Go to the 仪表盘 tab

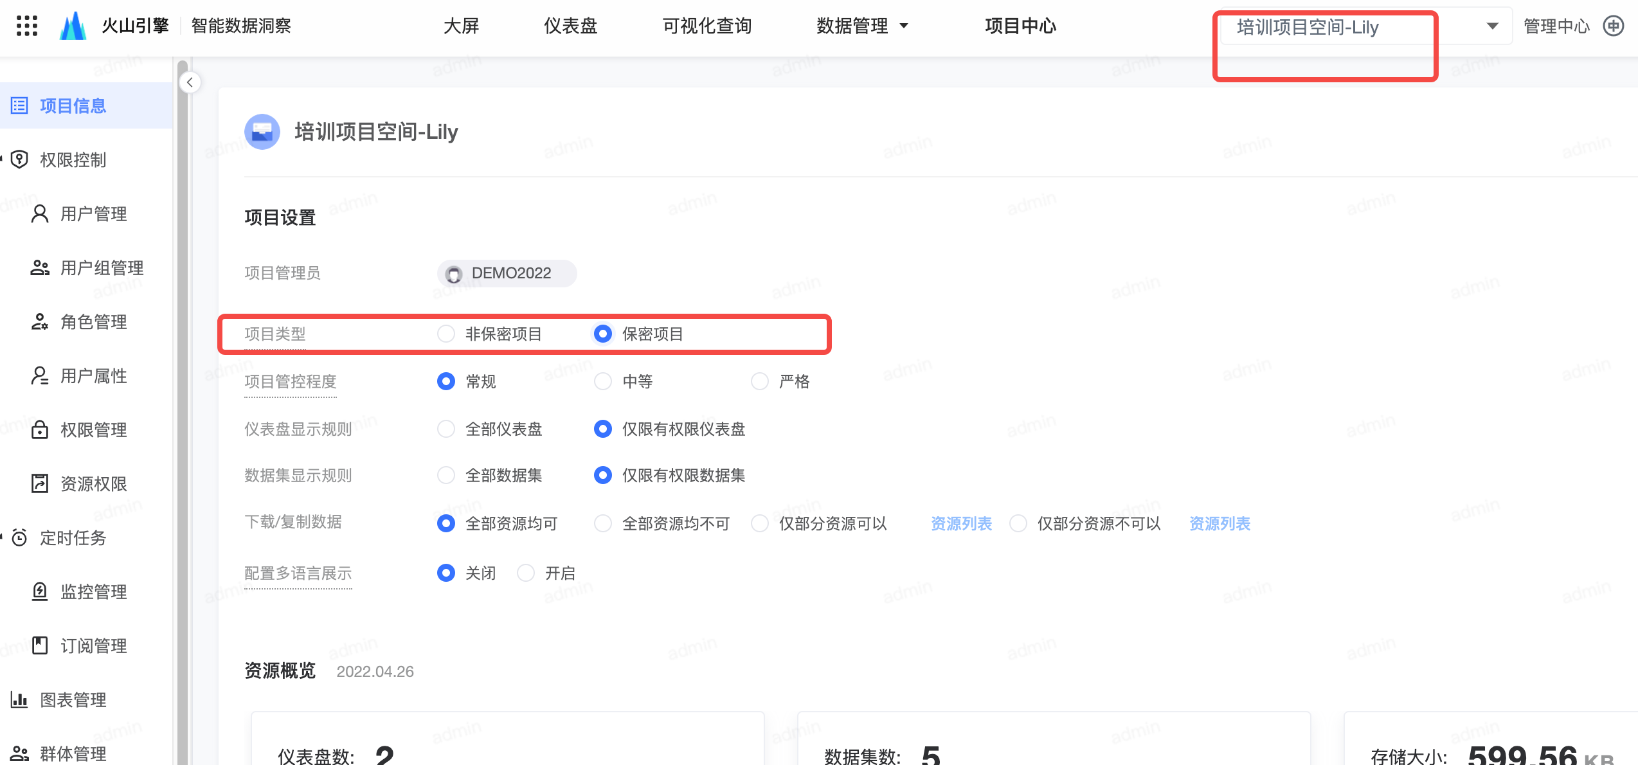570,26
